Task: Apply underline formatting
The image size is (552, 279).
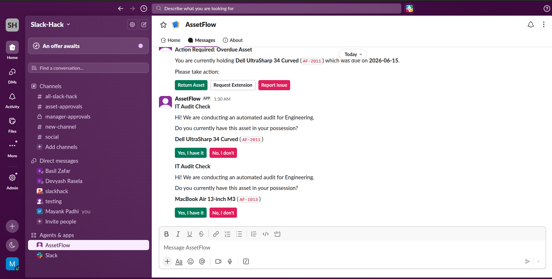Action: (x=190, y=234)
